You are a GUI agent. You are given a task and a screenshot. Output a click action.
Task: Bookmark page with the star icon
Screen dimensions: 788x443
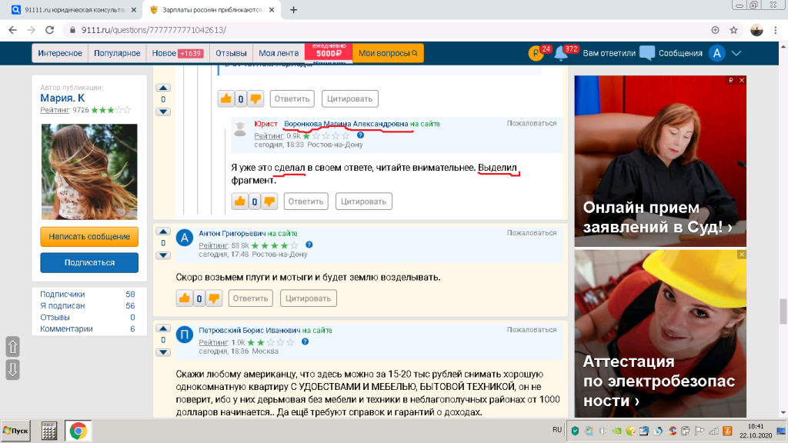pyautogui.click(x=733, y=30)
